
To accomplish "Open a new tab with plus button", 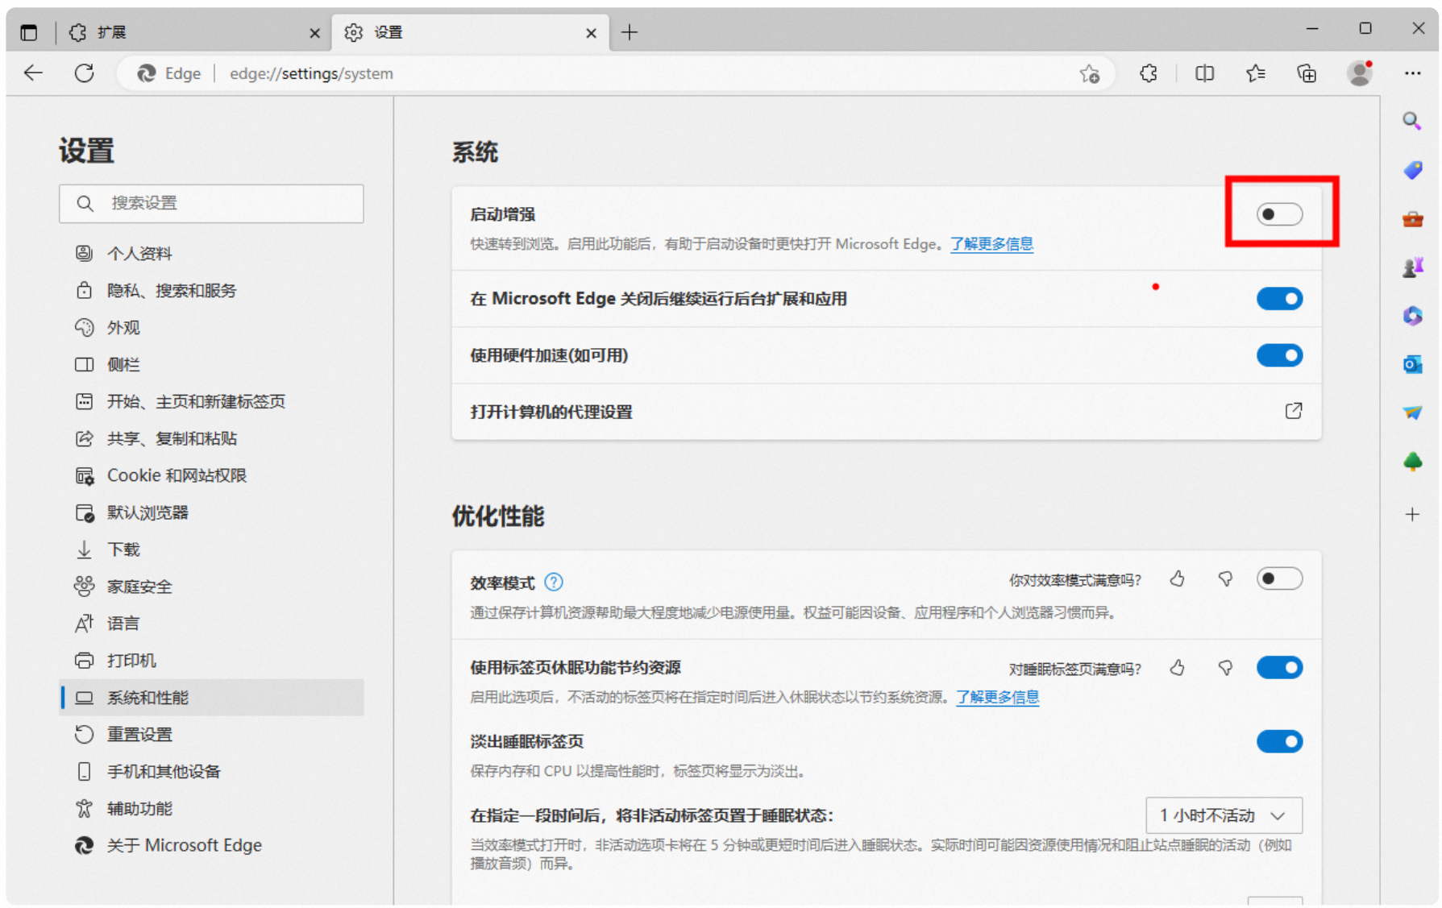I will (630, 32).
